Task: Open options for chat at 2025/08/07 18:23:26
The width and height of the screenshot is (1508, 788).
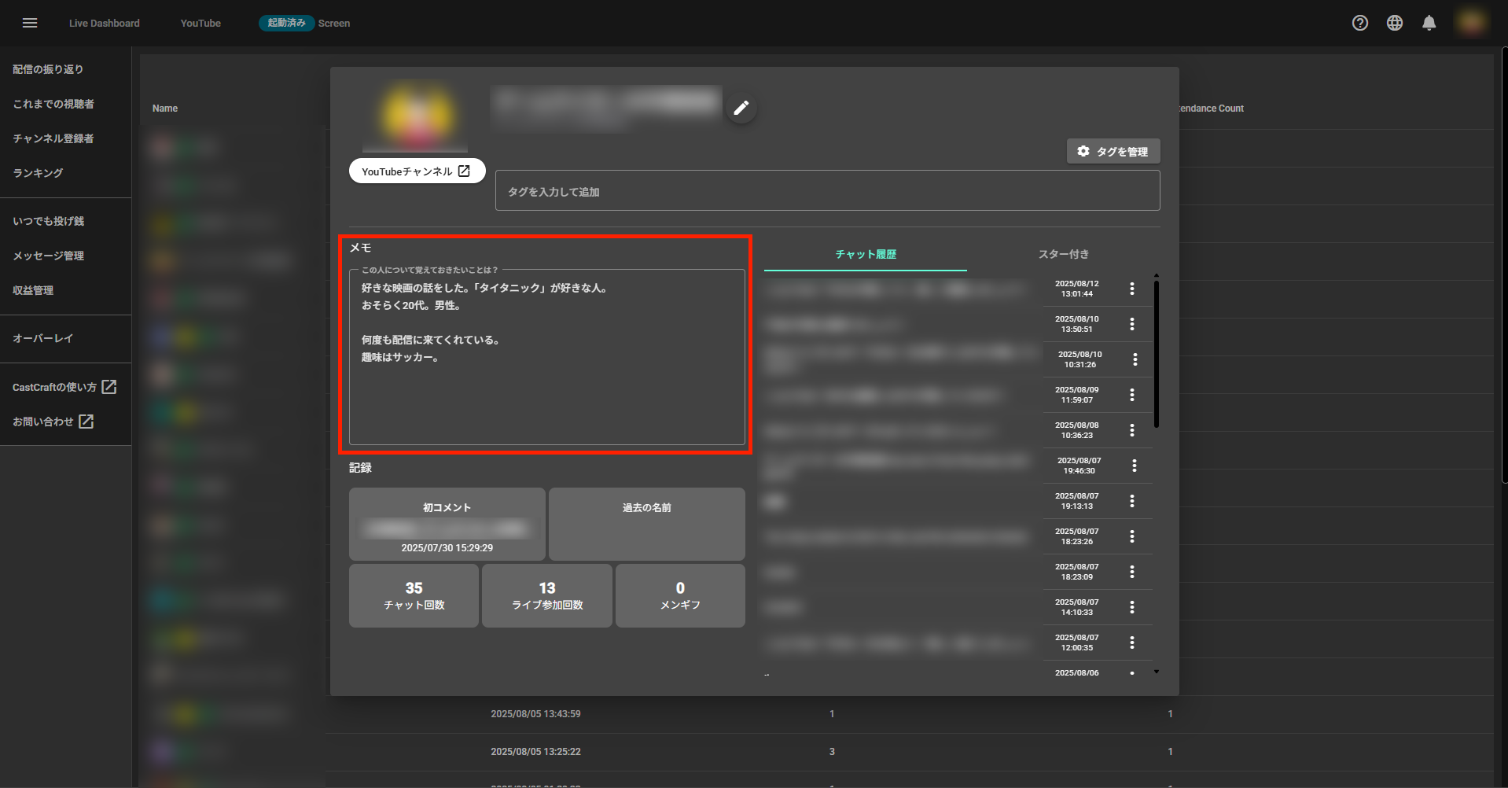Action: (1132, 536)
